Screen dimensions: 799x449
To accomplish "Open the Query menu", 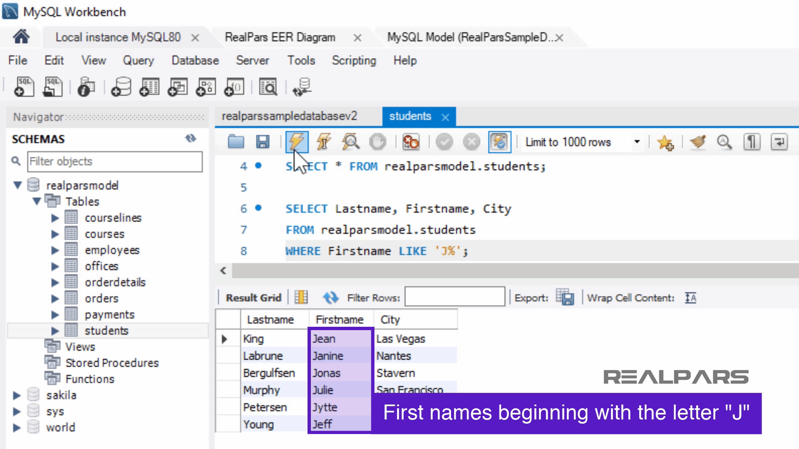I will click(x=138, y=60).
